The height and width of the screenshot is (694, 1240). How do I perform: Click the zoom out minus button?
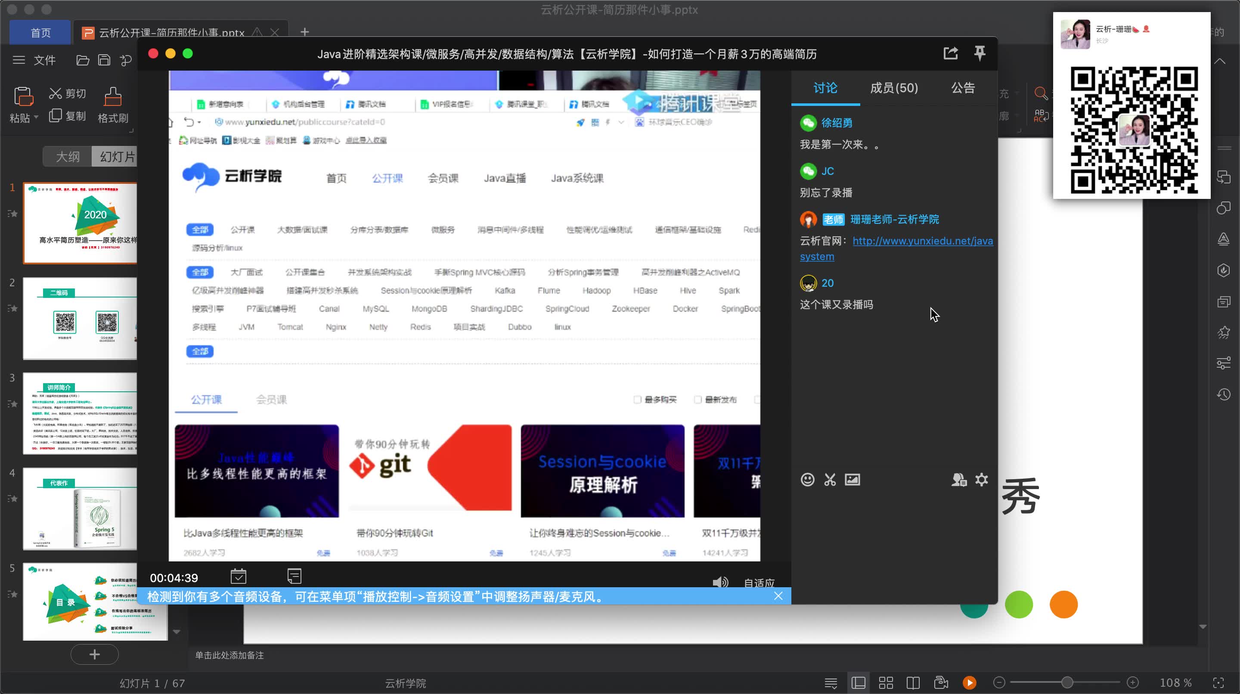[999, 682]
